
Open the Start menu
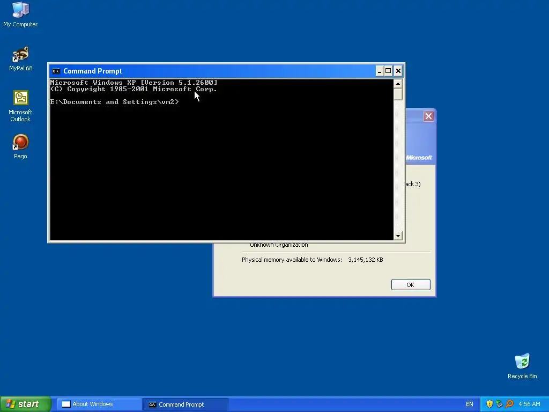click(26, 404)
